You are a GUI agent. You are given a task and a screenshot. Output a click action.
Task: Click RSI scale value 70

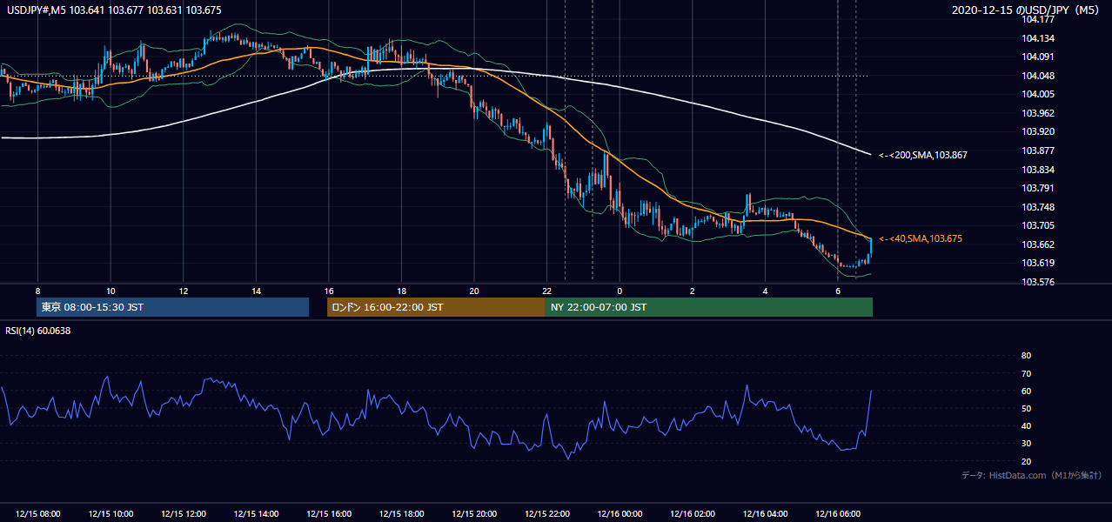1026,373
